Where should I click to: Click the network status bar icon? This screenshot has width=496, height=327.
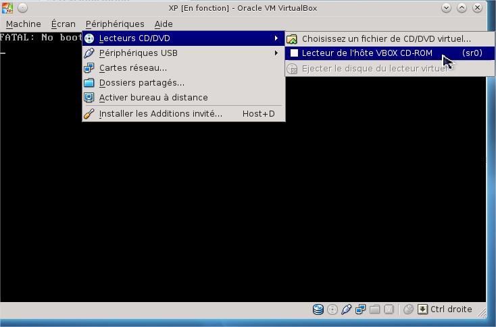pyautogui.click(x=361, y=309)
